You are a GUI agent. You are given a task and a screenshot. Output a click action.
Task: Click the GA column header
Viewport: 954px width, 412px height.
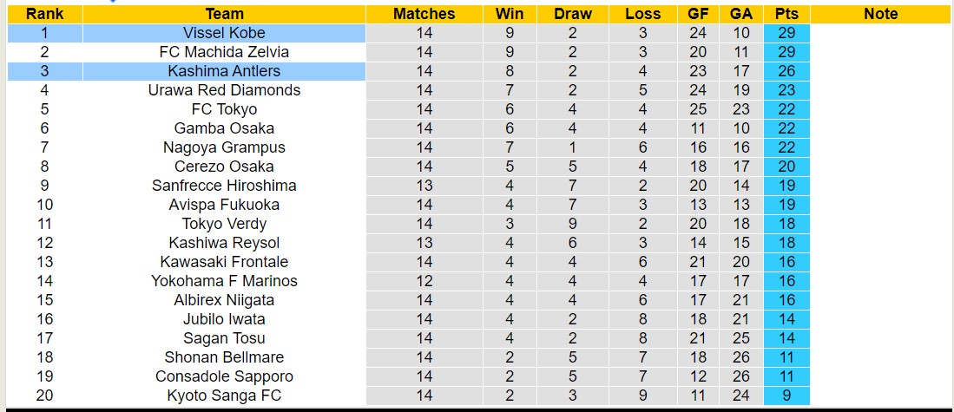[741, 14]
